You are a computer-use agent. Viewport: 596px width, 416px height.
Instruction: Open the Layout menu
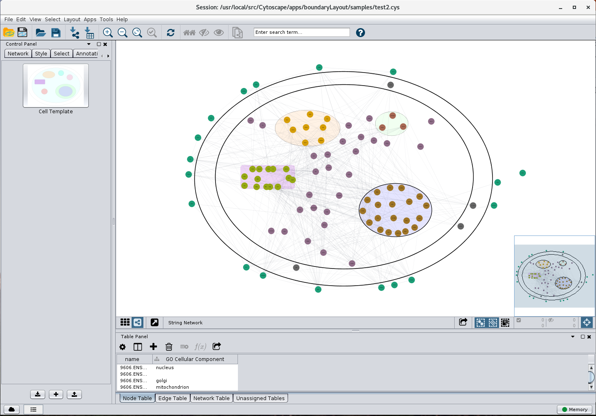click(x=72, y=19)
